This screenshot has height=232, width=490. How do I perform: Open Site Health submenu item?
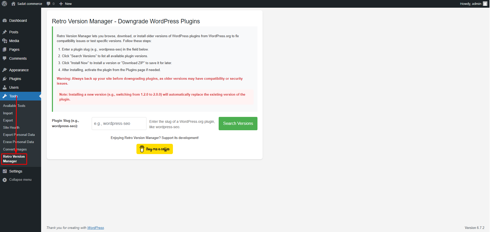[x=11, y=127]
